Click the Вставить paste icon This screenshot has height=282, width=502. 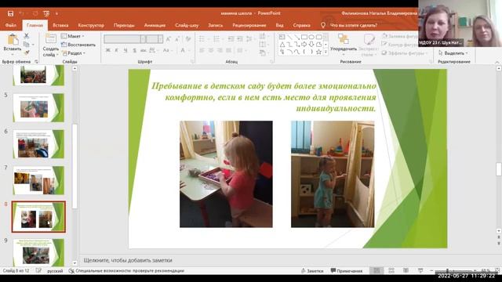point(13,40)
